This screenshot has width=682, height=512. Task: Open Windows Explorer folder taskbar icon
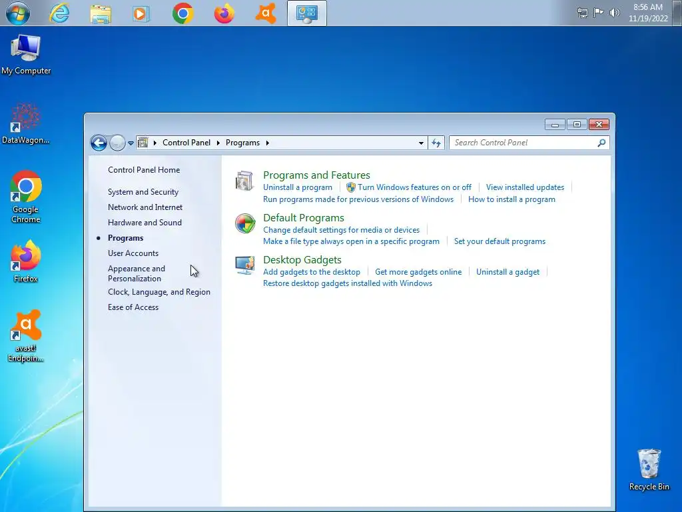(101, 14)
